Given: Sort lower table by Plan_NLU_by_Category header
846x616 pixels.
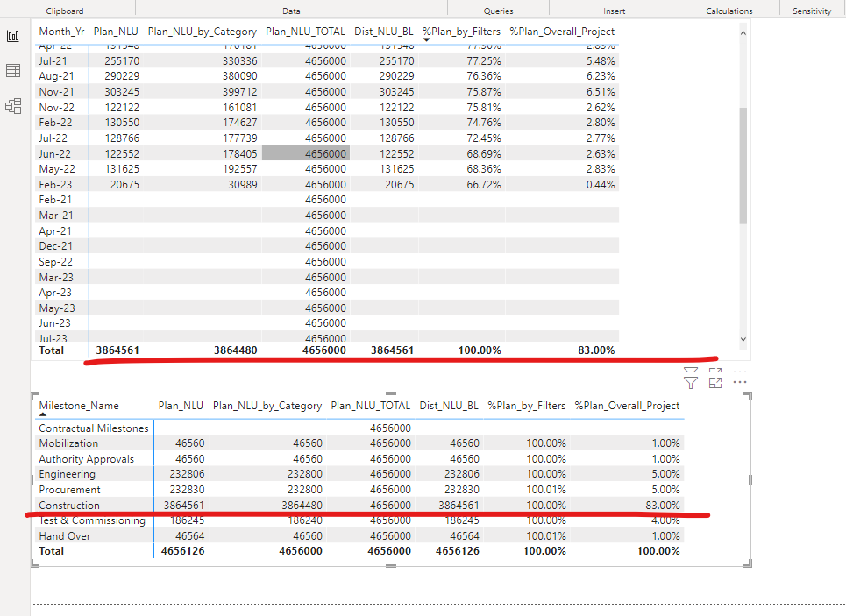Looking at the screenshot, I should 267,406.
